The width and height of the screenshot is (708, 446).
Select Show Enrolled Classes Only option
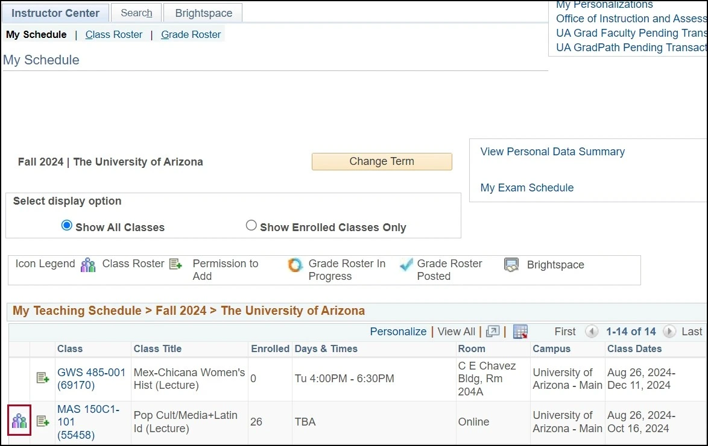click(251, 225)
